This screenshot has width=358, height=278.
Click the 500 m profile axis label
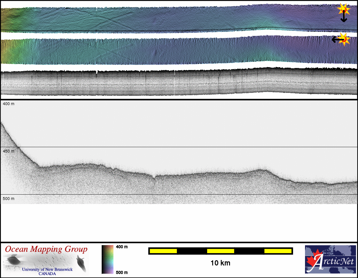9,199
